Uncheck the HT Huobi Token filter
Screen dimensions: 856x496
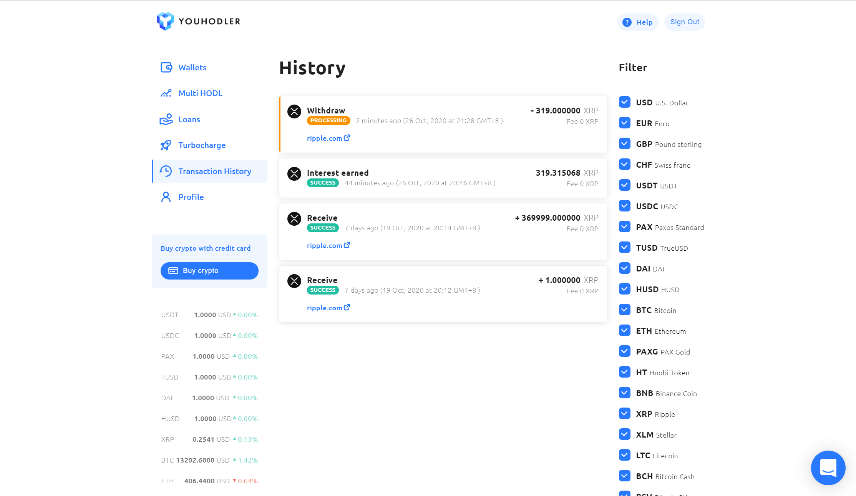pos(625,372)
